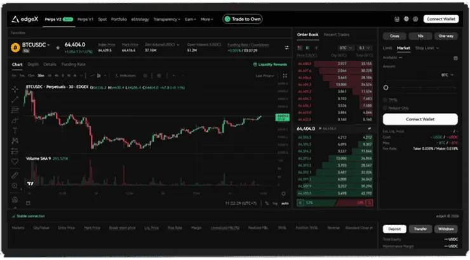The height and width of the screenshot is (260, 470).
Task: Toggle log scale on chart
Action: pyautogui.click(x=275, y=204)
